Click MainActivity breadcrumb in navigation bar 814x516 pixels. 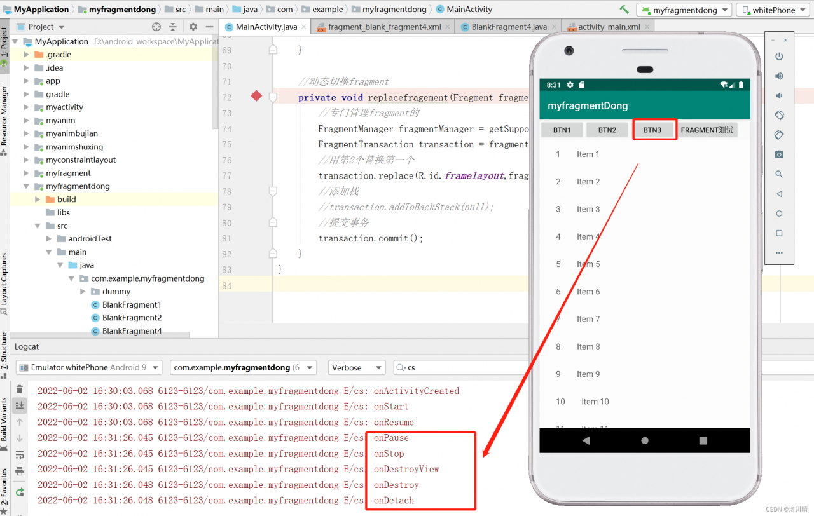pyautogui.click(x=464, y=10)
